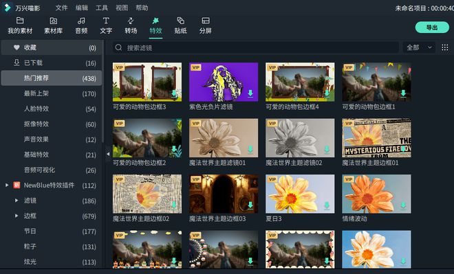Select the 节日 category
The height and width of the screenshot is (274, 454).
52,231
